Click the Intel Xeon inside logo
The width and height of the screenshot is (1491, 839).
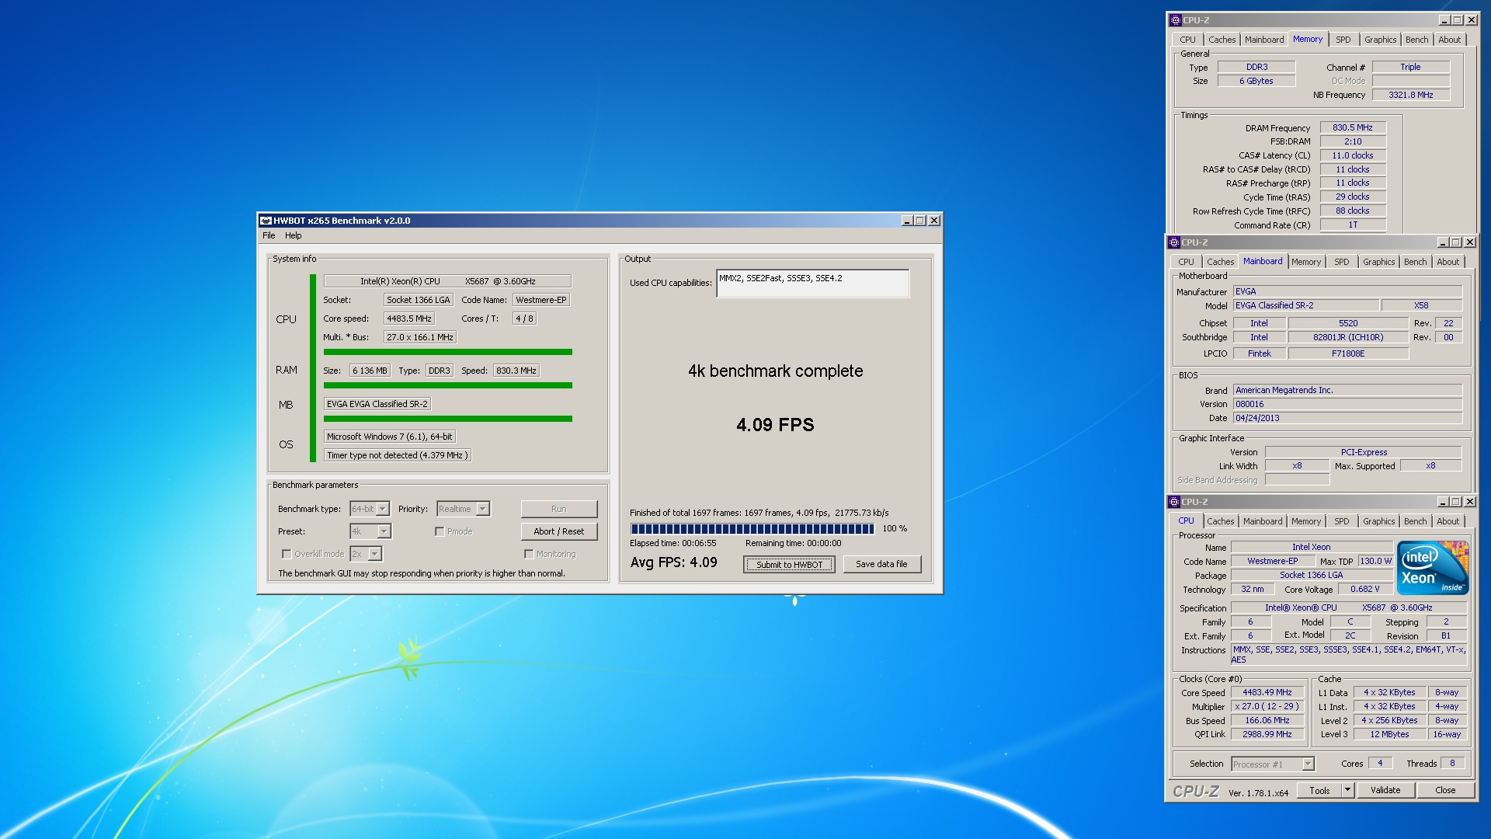pyautogui.click(x=1433, y=568)
